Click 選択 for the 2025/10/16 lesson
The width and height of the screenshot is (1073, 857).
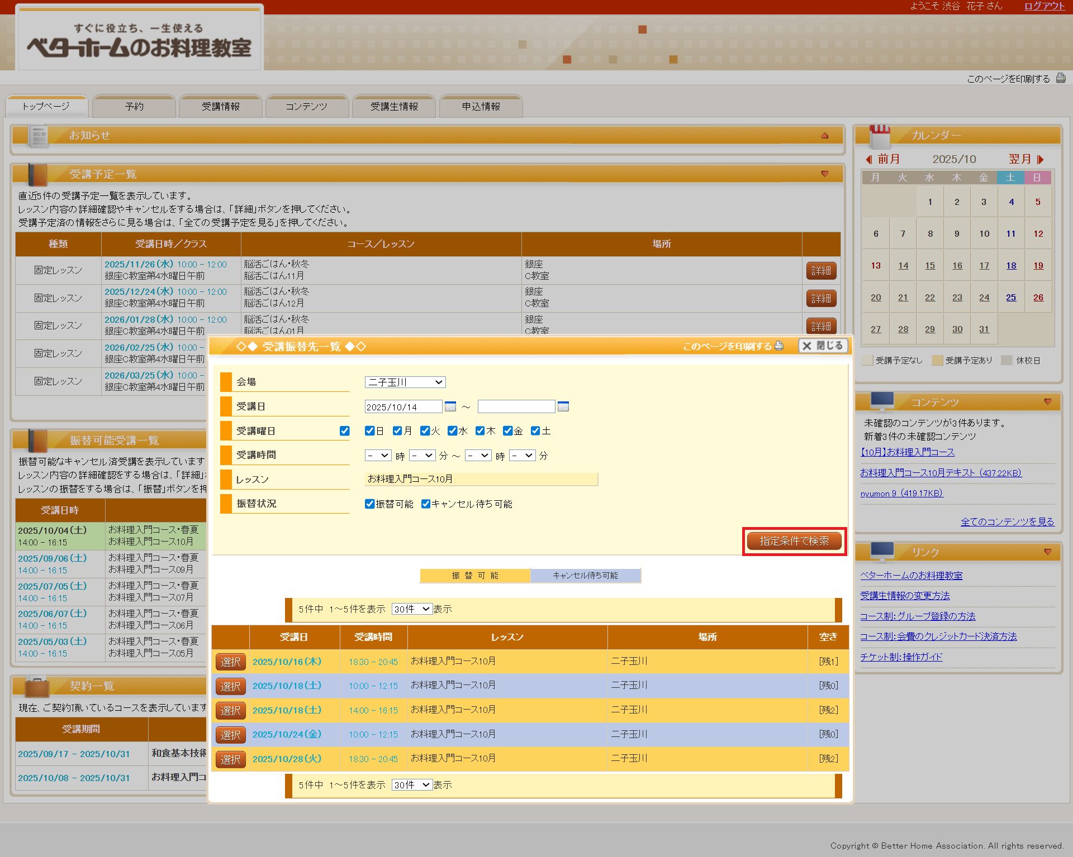pos(230,662)
